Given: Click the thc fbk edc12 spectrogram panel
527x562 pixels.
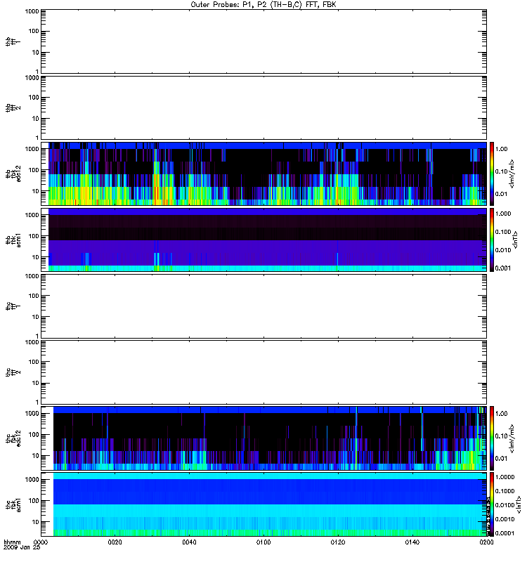Looking at the screenshot, I should [264, 438].
